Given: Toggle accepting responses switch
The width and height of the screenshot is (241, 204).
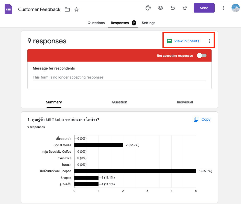Looking at the screenshot, I should click(202, 55).
